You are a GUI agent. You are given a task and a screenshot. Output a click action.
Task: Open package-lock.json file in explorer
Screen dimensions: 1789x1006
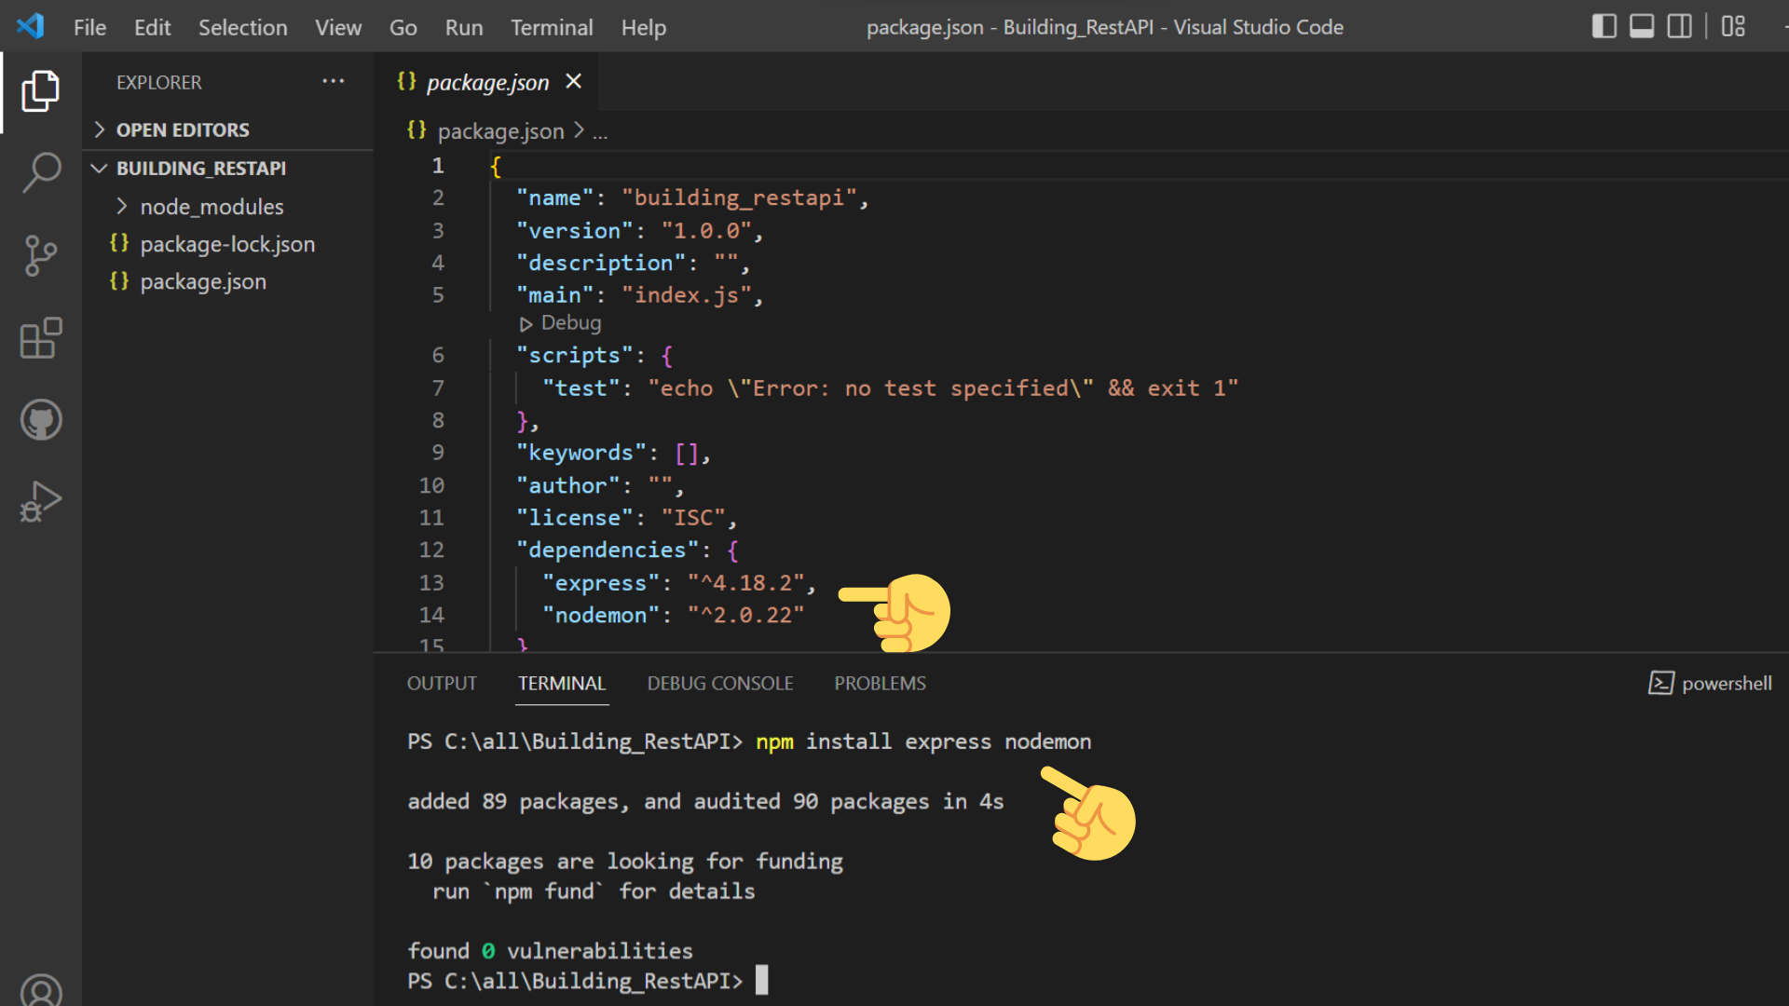[227, 243]
